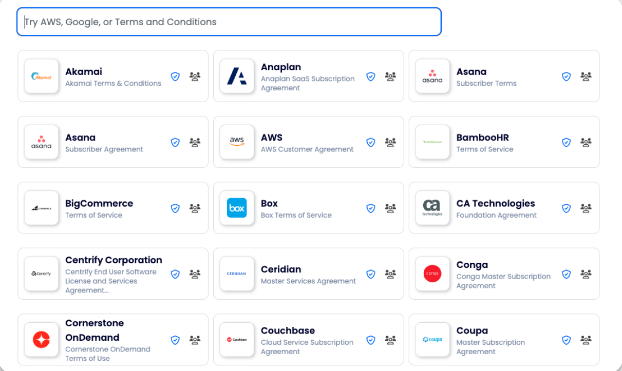
Task: Click the people icon on Couchbase card
Action: 390,340
